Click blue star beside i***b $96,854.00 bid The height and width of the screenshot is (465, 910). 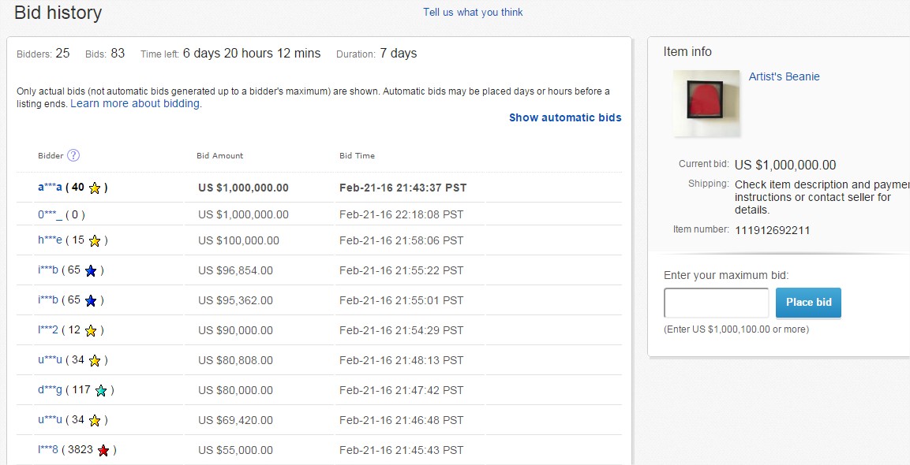tap(91, 270)
